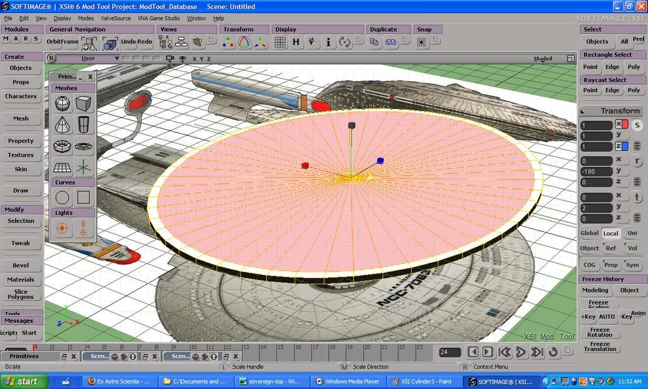Select Poly under Raycast Select
Screen dimensions: 648x389
coord(633,90)
